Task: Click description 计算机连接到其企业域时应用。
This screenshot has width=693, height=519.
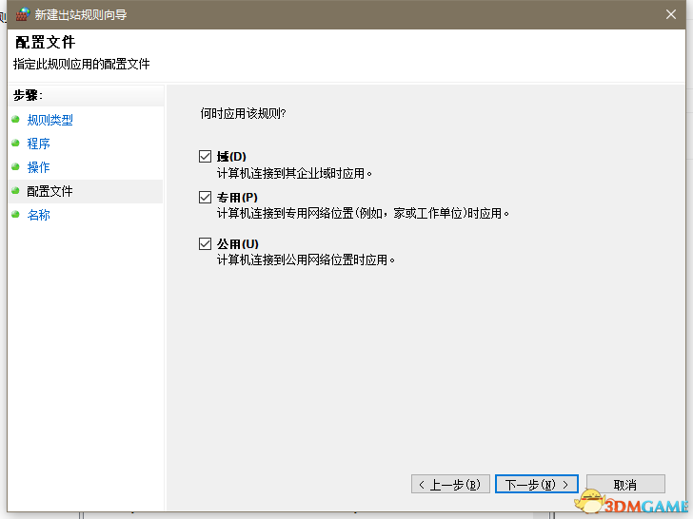Action: point(294,173)
